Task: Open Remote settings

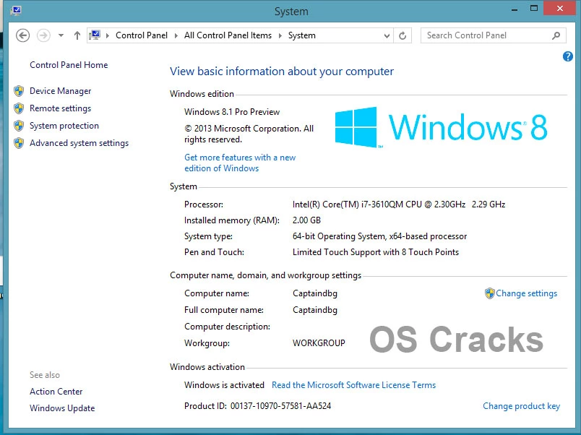Action: (61, 108)
